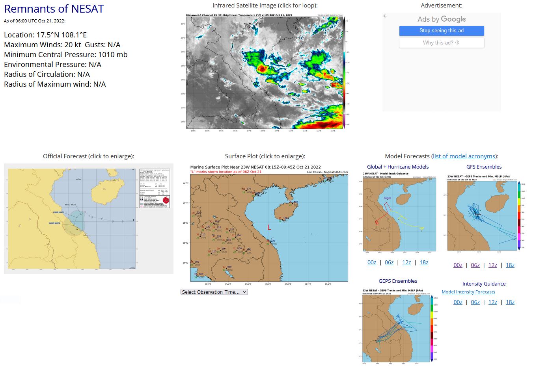This screenshot has width=535, height=371.
Task: Select 12z run under Global + Hurricane Models
Action: [x=406, y=262]
